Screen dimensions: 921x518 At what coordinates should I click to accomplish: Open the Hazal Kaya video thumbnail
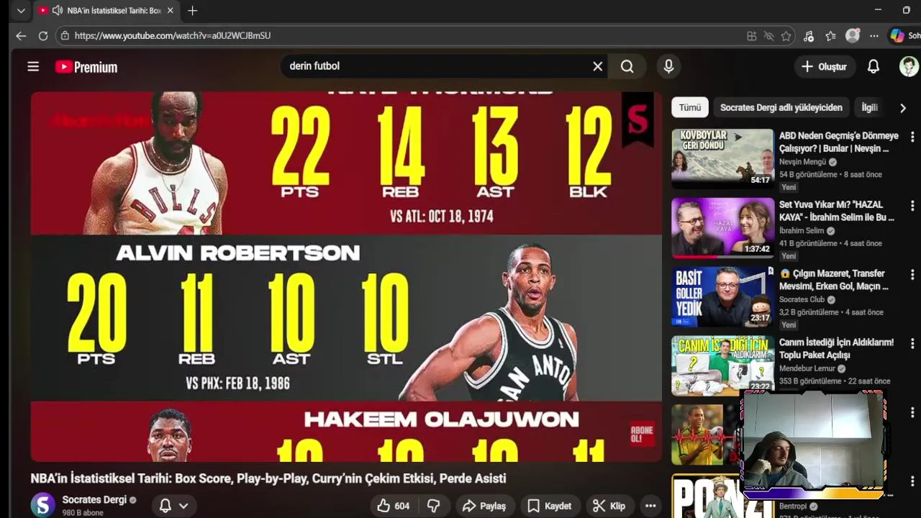(722, 227)
